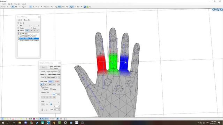
Task: Select the lasso region selection tool
Action: coord(39,7)
